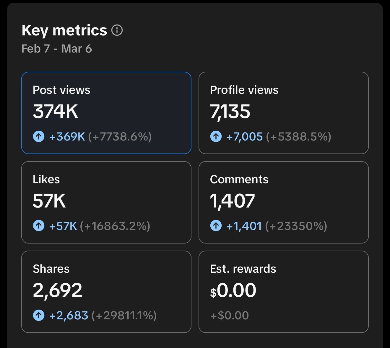390x348 pixels.
Task: Click the +7,005 profile views change
Action: click(245, 137)
